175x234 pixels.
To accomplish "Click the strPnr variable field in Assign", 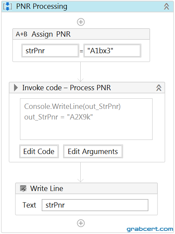I will click(50, 51).
